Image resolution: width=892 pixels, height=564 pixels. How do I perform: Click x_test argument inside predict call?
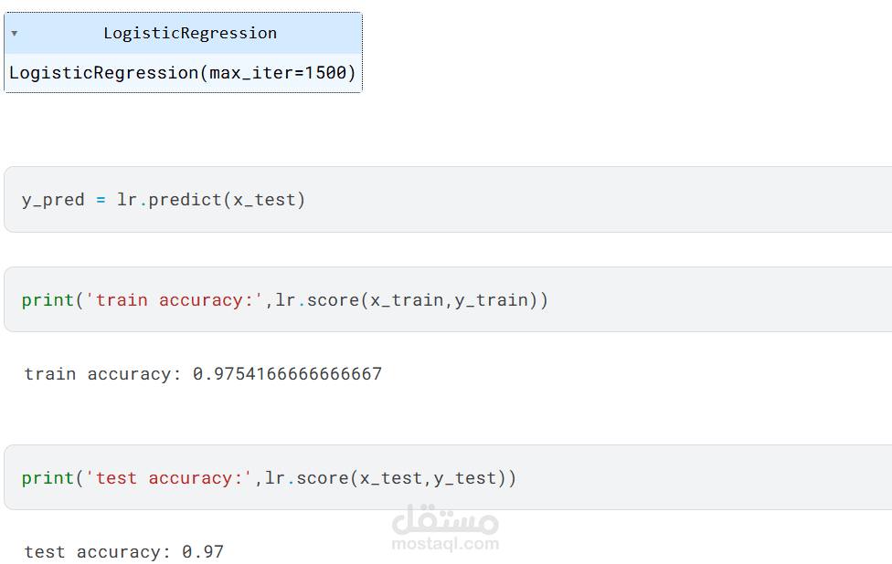pyautogui.click(x=264, y=200)
